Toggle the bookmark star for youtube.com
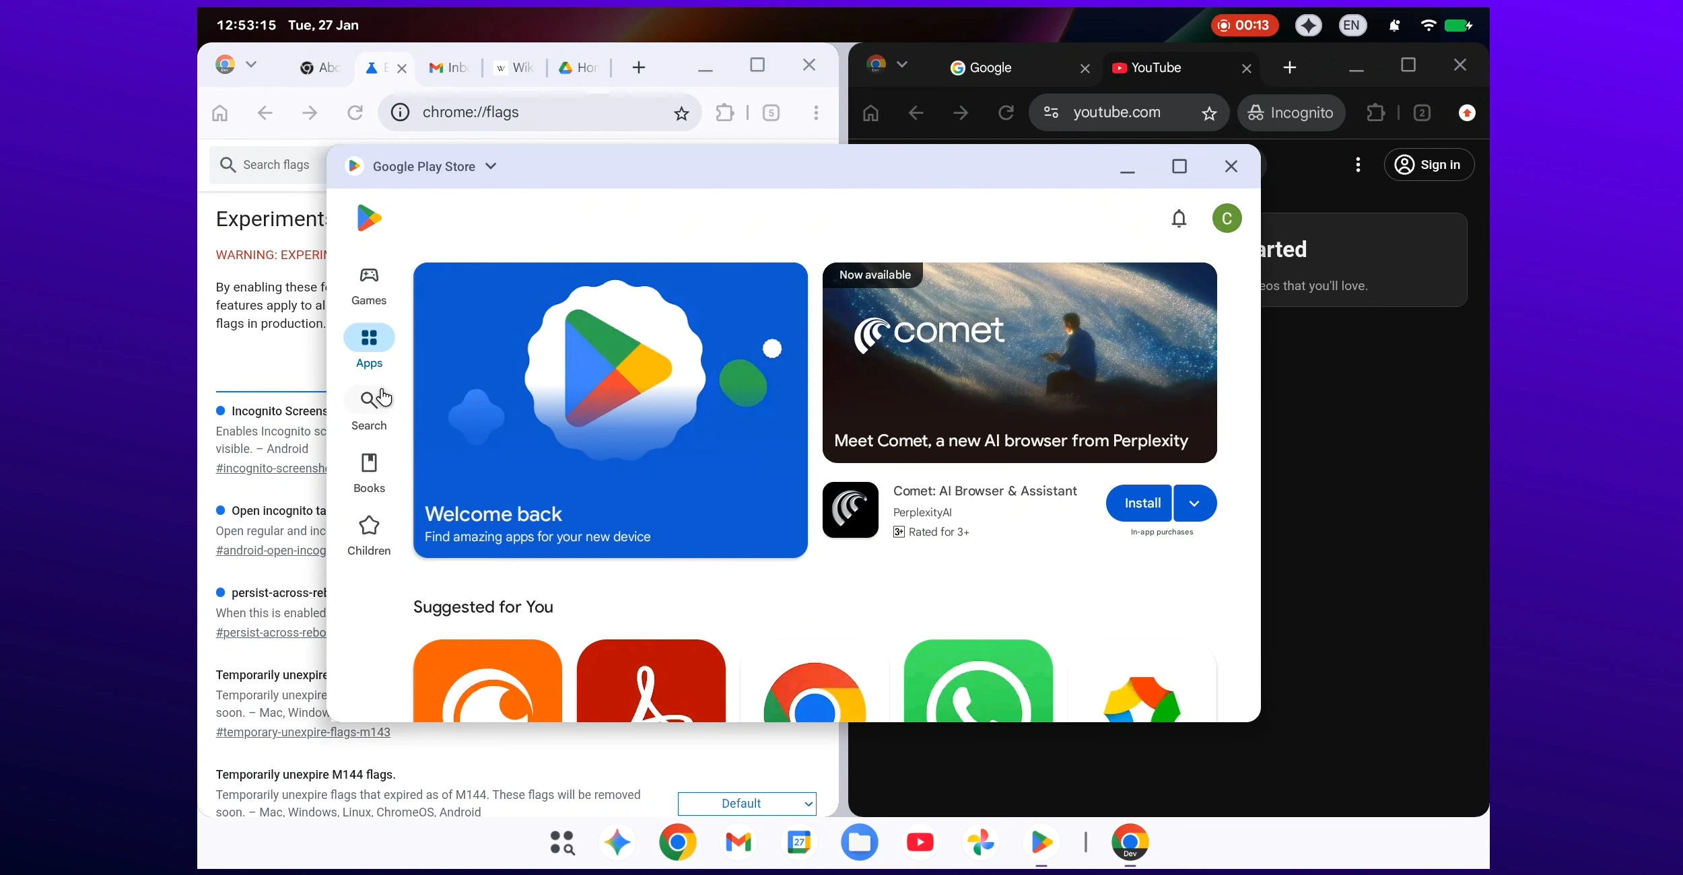Screen dimensions: 1683x875 pyautogui.click(x=1209, y=113)
